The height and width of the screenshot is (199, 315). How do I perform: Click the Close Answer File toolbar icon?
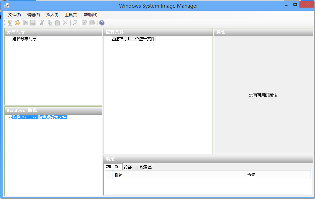[x=25, y=23]
